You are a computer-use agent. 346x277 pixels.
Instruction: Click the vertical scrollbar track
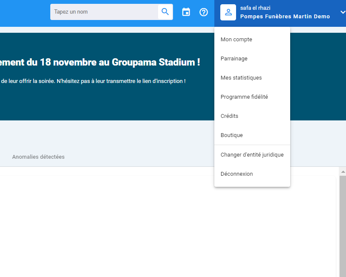[x=343, y=226]
